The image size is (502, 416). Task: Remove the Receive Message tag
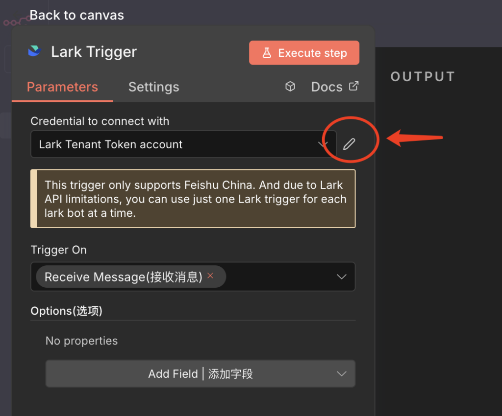pyautogui.click(x=210, y=276)
